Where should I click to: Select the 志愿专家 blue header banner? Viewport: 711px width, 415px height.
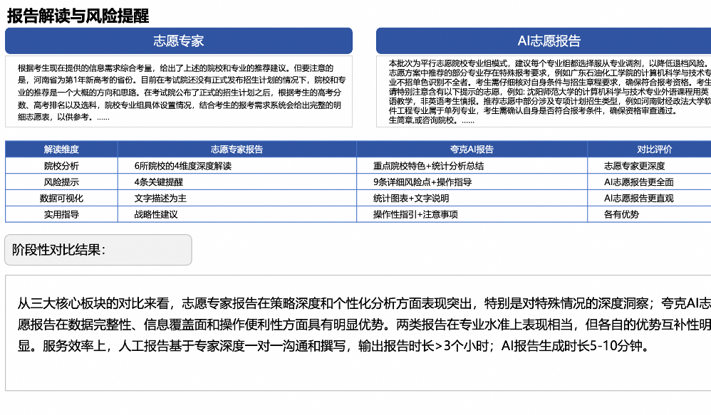[x=178, y=41]
